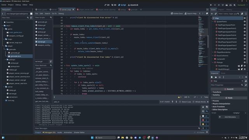The image size is (249, 140).
Task: Open the Project menu
Action: tap(11, 5)
